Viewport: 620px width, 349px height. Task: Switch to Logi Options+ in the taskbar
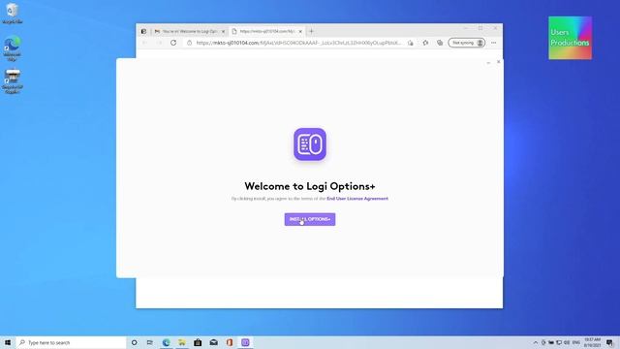tap(245, 342)
